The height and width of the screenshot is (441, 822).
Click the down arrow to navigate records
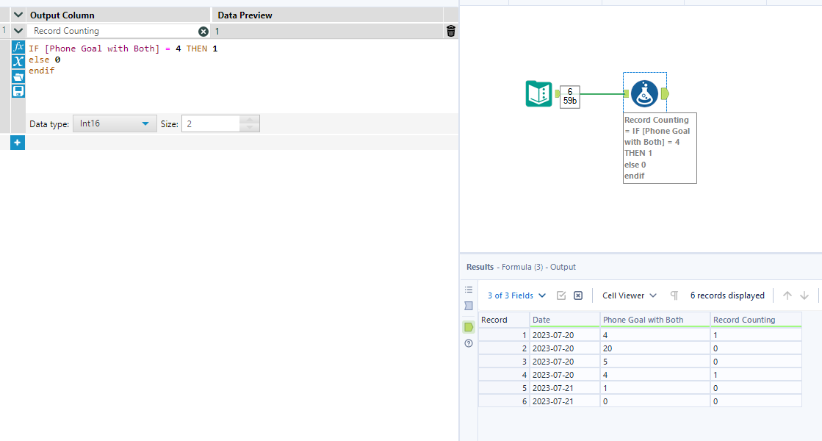pos(806,295)
